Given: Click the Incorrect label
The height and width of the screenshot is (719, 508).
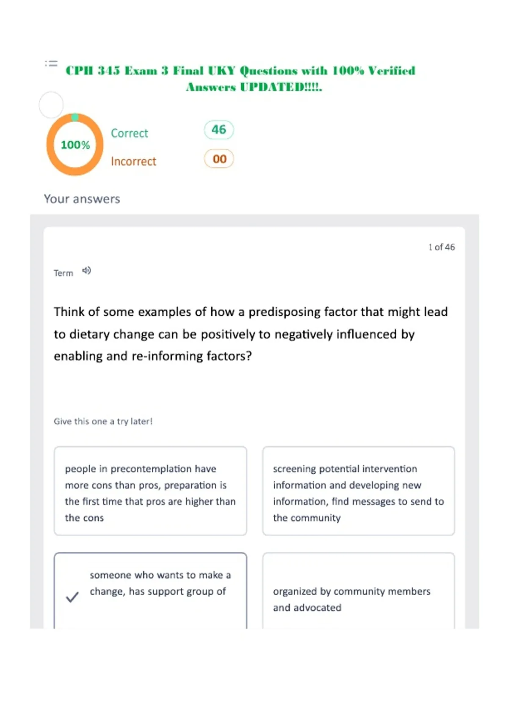Looking at the screenshot, I should click(134, 161).
